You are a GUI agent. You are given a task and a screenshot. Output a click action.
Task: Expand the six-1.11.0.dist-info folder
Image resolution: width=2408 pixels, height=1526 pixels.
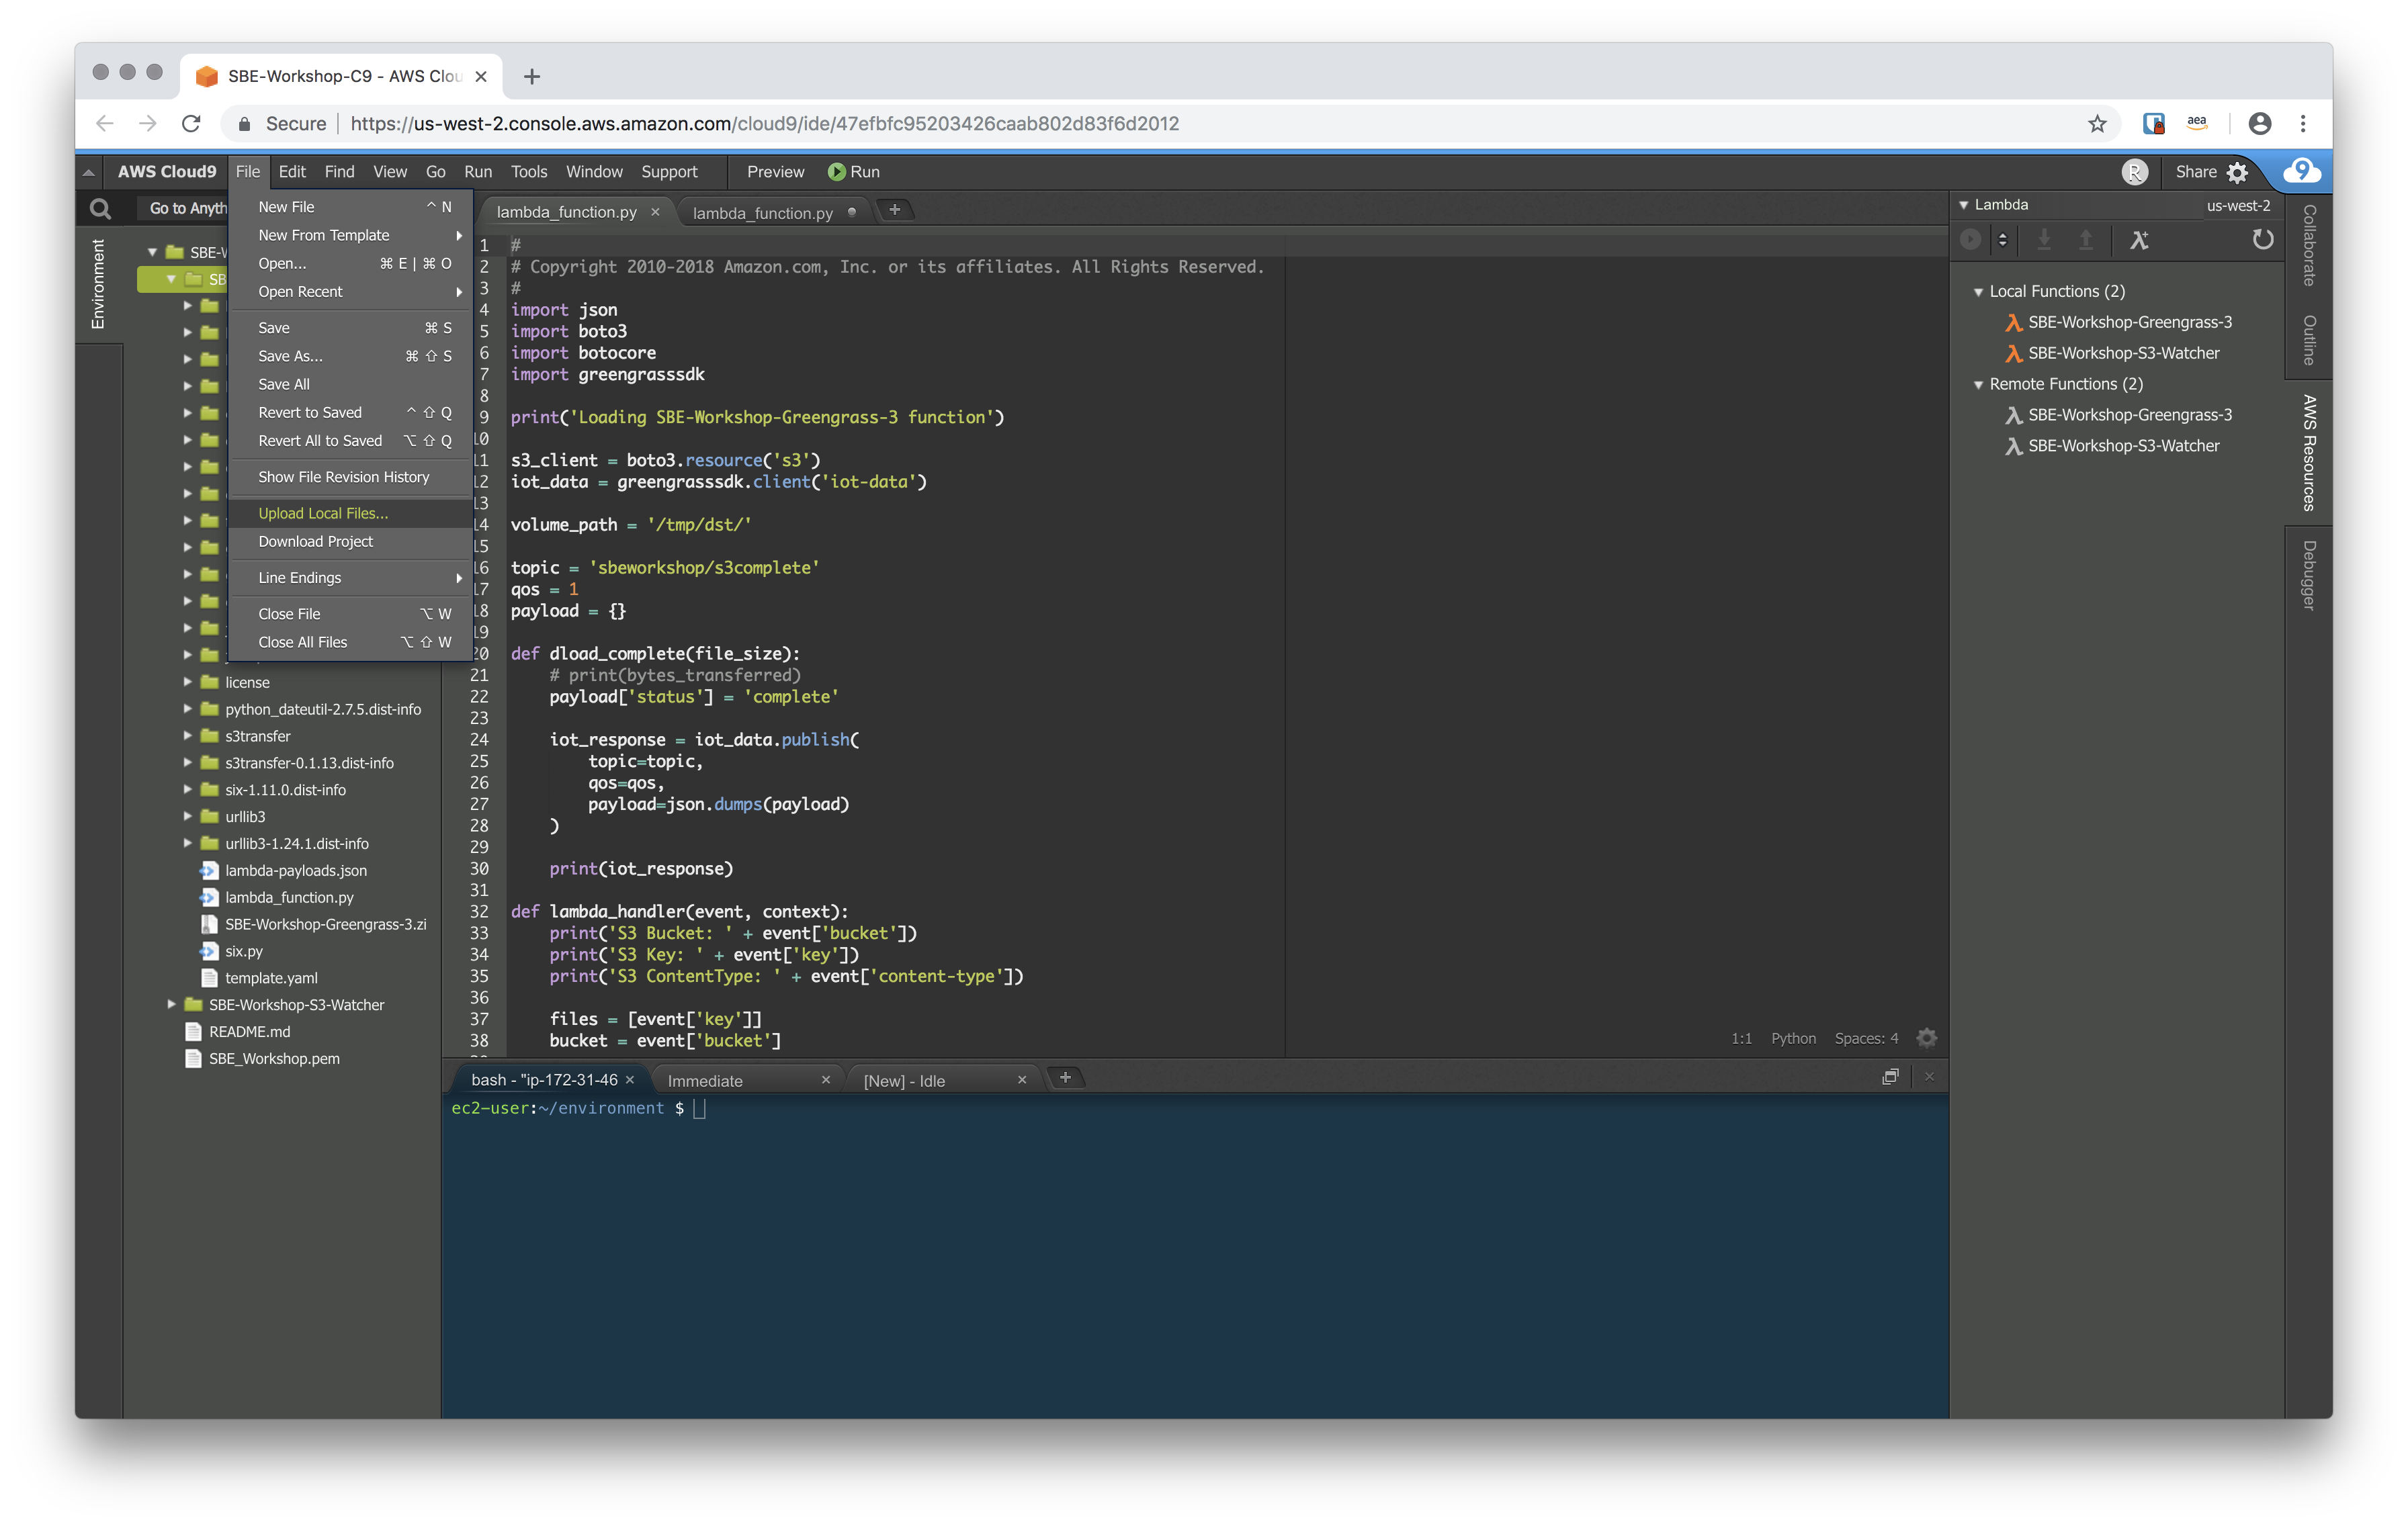pos(187,790)
